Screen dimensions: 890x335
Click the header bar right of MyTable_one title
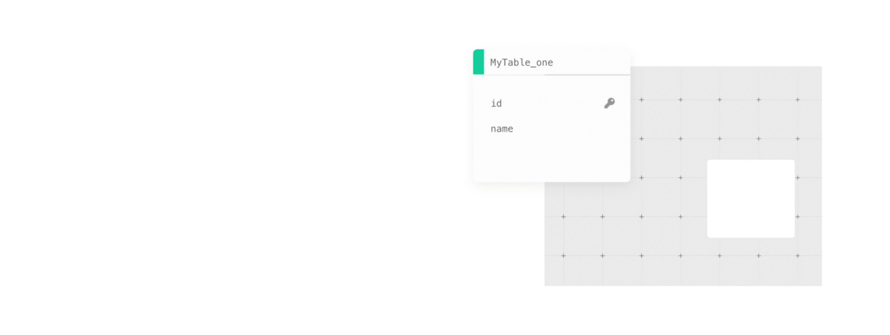click(591, 62)
